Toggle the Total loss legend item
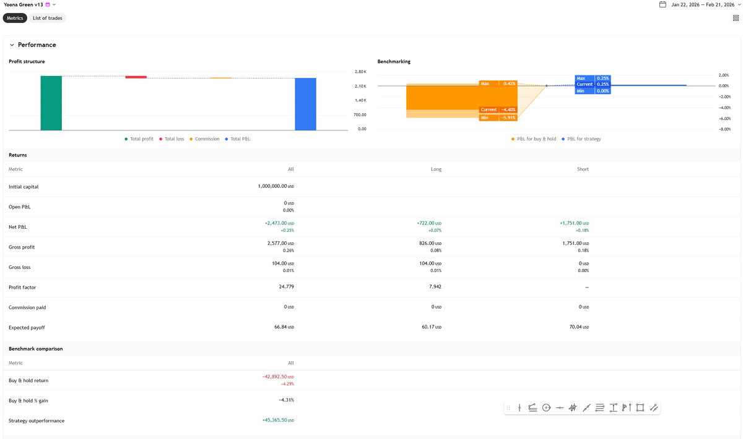Viewport: 743px width, 439px height. coord(172,139)
